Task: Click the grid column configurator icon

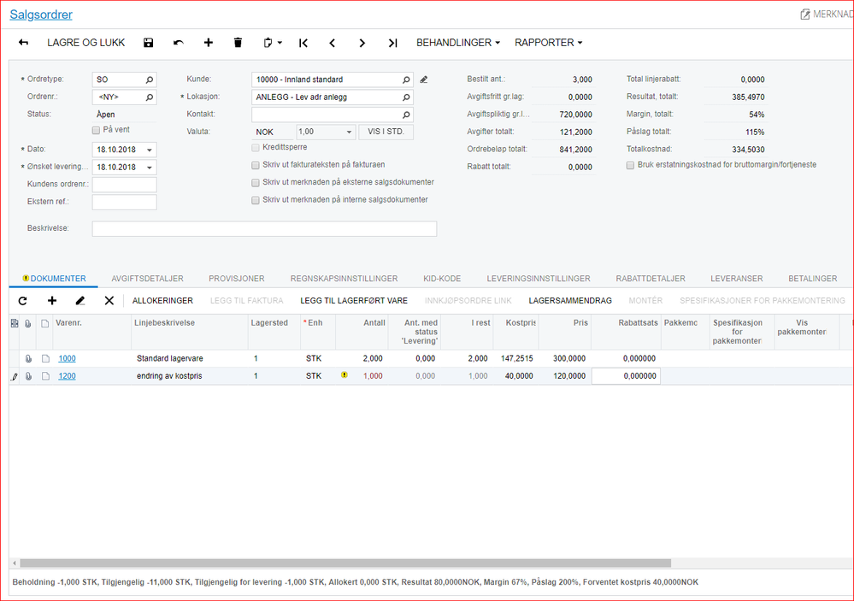Action: 15,323
